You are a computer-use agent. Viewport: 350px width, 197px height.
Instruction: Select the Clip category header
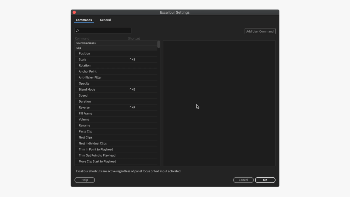[116, 48]
